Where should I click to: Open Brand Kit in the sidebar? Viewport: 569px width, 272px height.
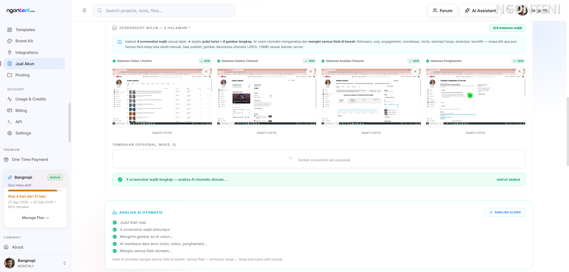[x=34, y=41]
